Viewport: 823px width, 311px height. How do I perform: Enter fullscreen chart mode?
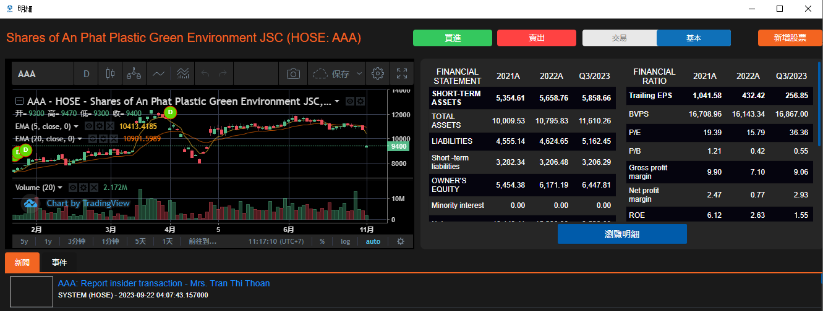tap(401, 74)
